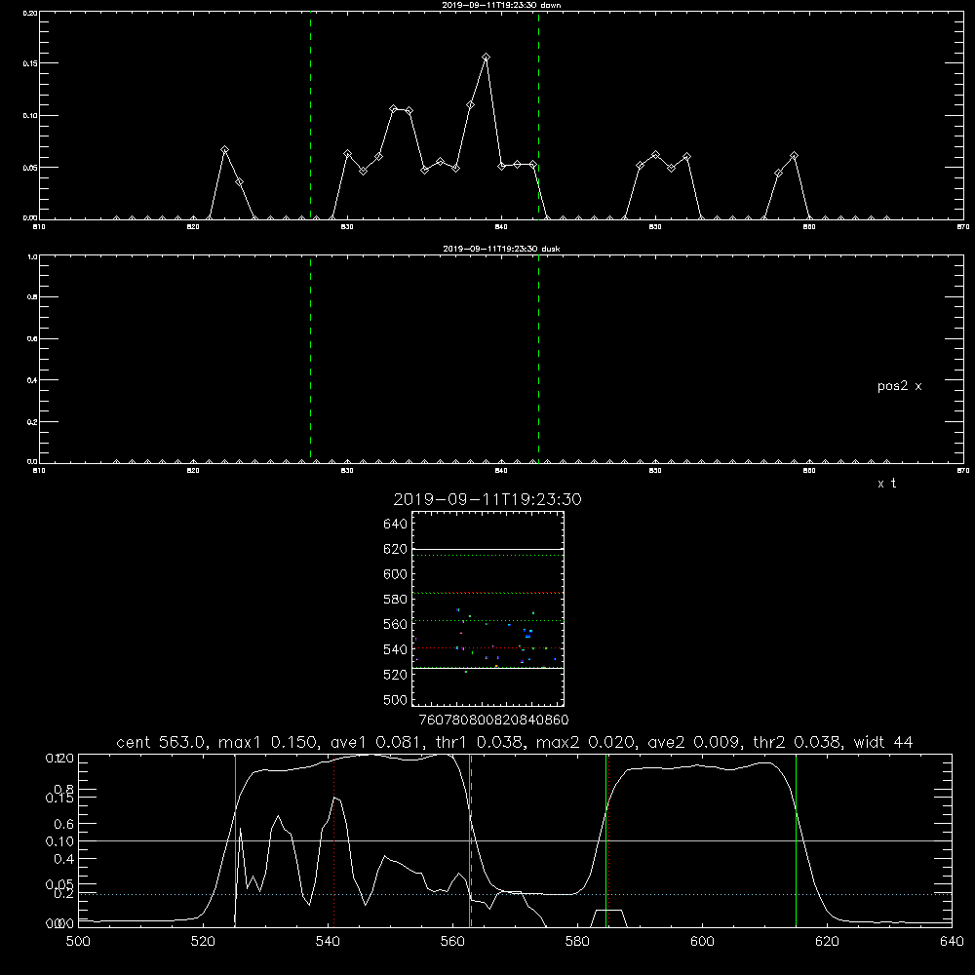
Task: Click the 'thr1 0.038' value in stats header
Action: pyautogui.click(x=480, y=742)
